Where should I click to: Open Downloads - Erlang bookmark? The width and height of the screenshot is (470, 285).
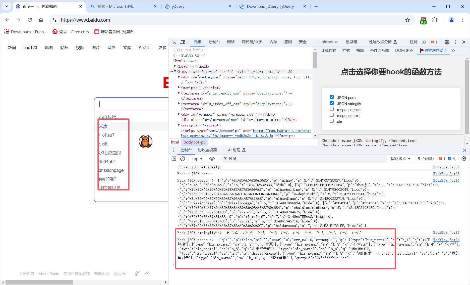[26, 32]
